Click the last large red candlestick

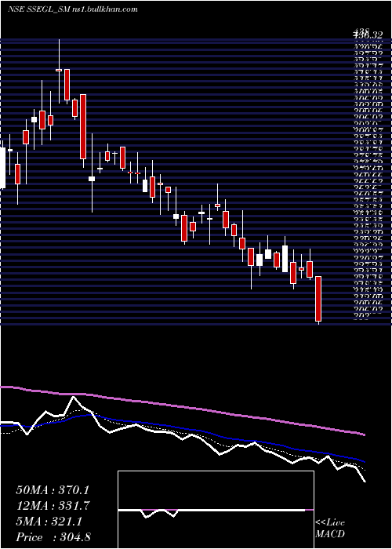(x=318, y=299)
